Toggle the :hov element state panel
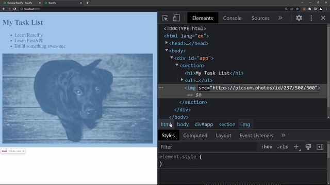The image size is (330, 185). [267, 147]
